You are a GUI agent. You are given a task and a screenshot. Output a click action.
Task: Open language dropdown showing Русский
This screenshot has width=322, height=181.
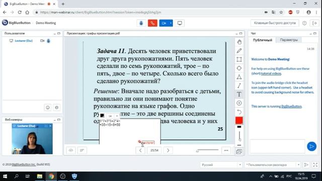coord(221,165)
